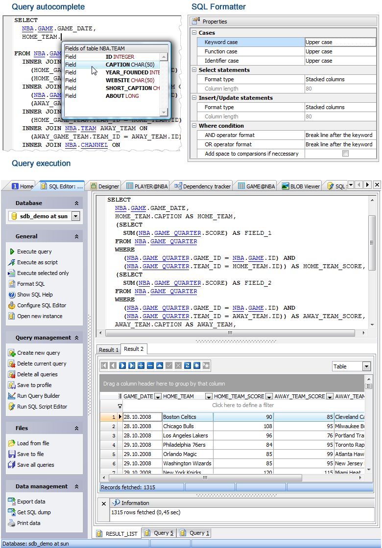Switch to the Designer tab
Image resolution: width=382 pixels, height=548 pixels.
click(x=105, y=186)
